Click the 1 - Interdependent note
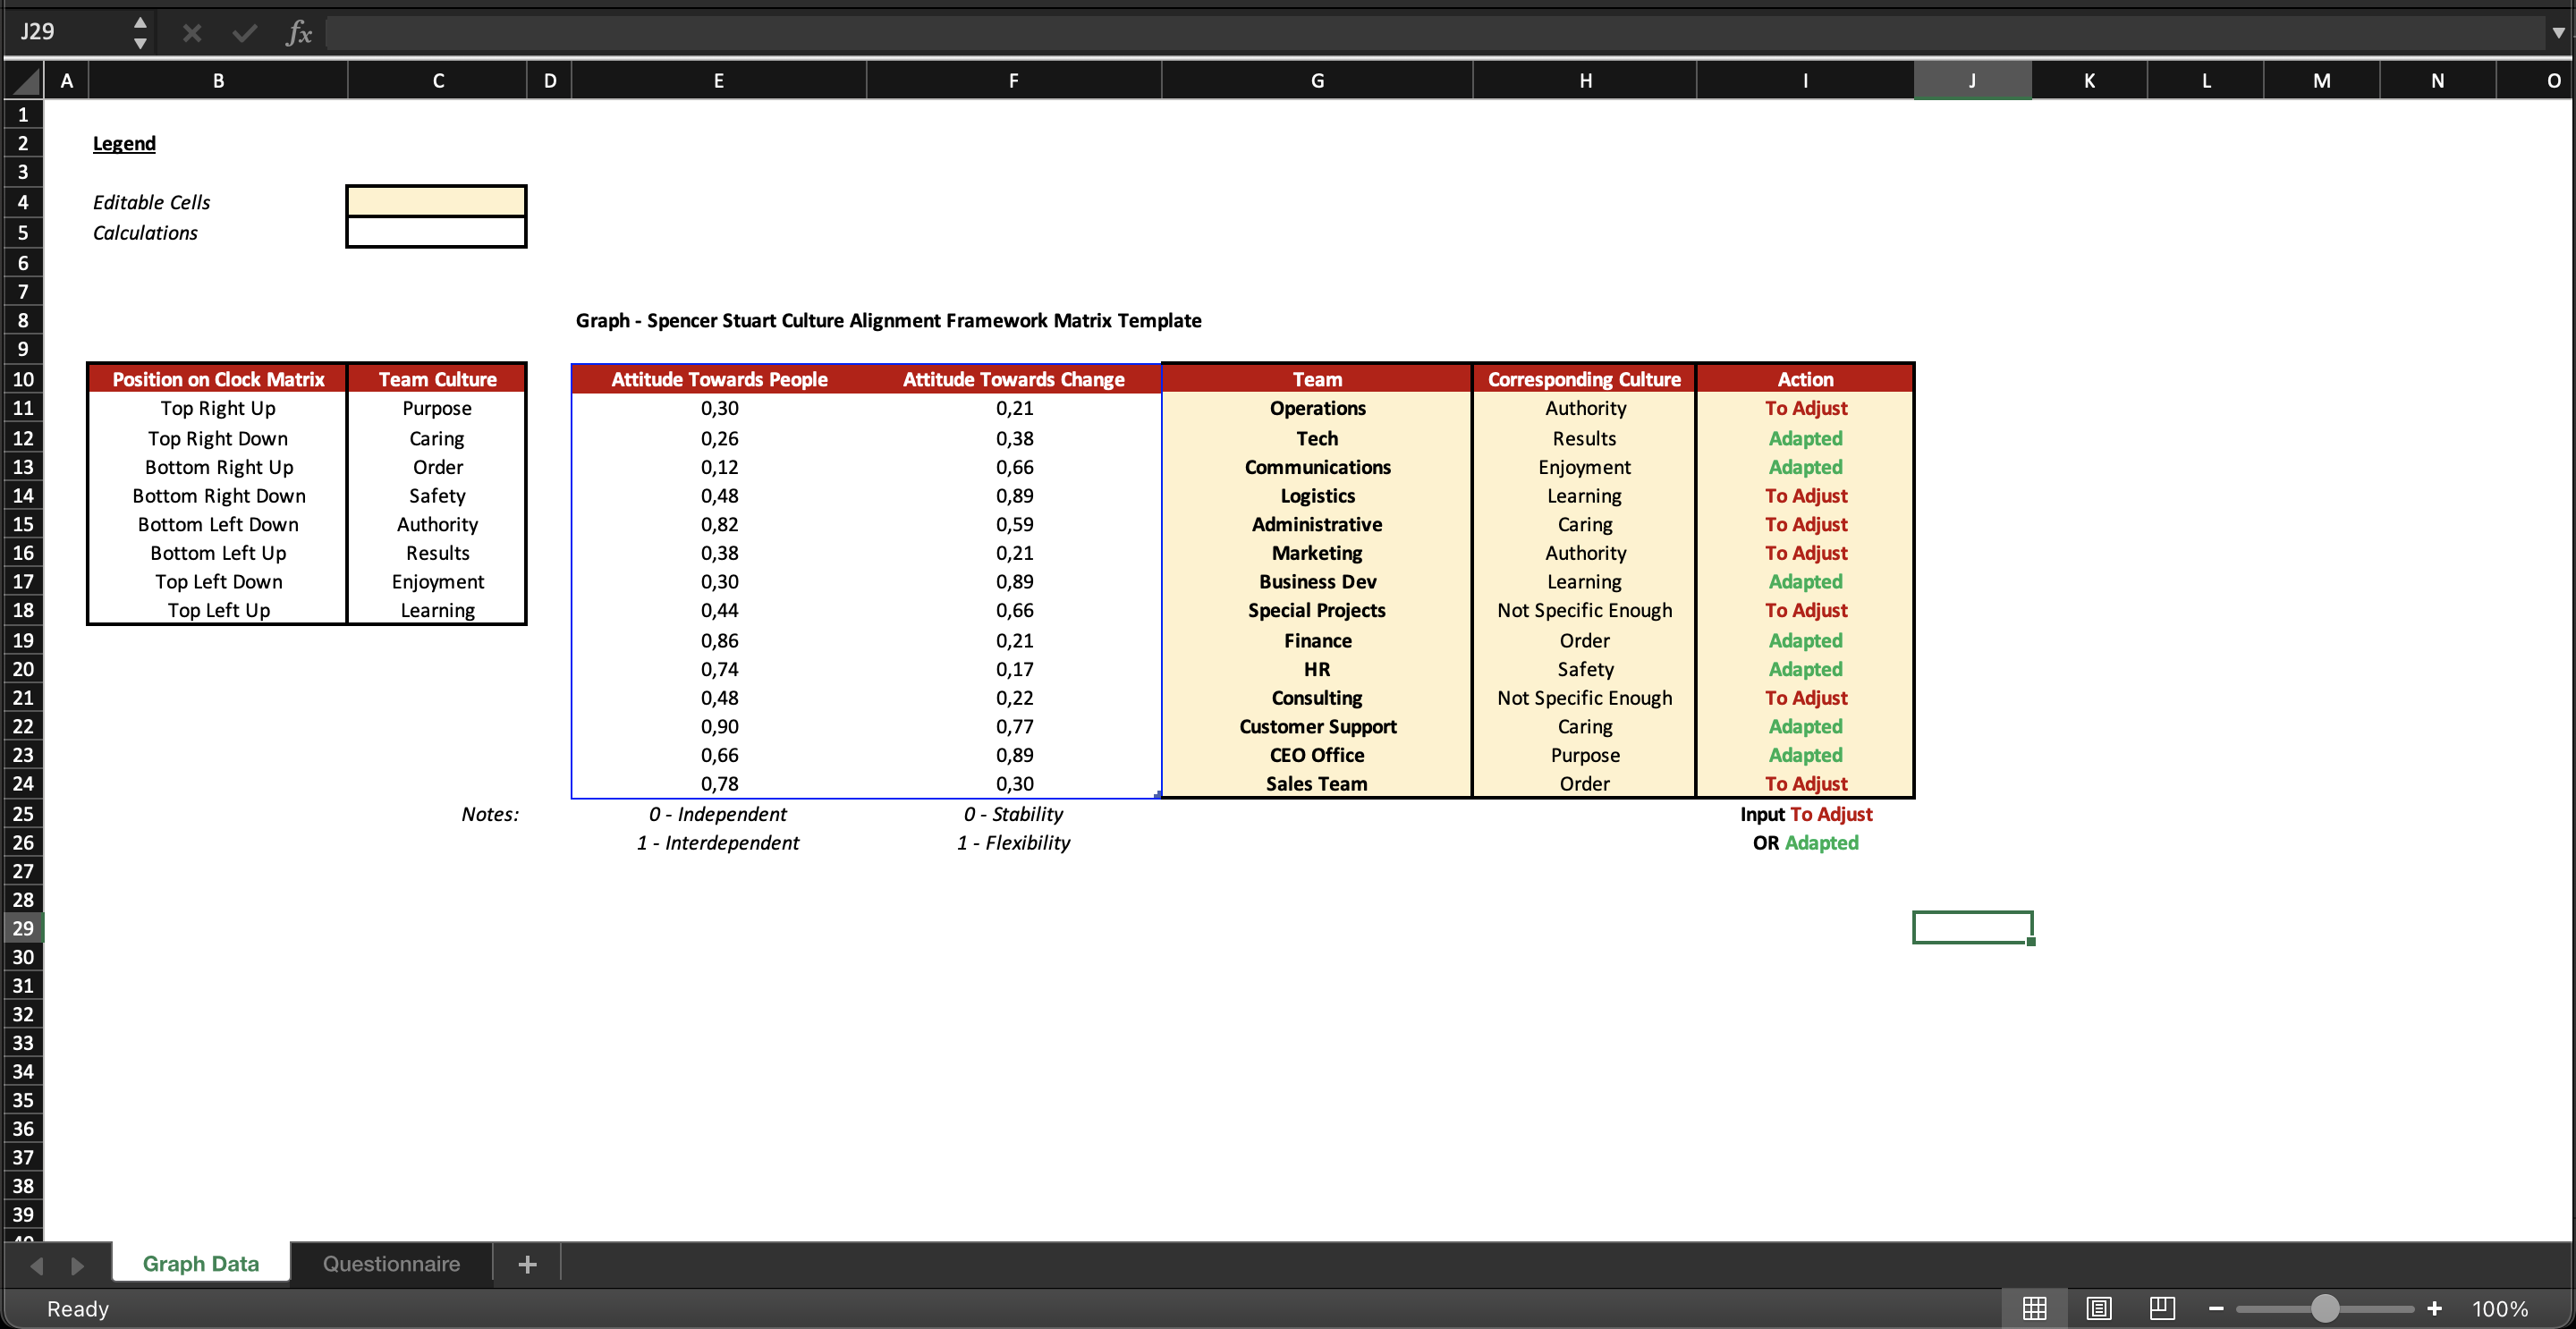The height and width of the screenshot is (1329, 2576). coord(718,843)
